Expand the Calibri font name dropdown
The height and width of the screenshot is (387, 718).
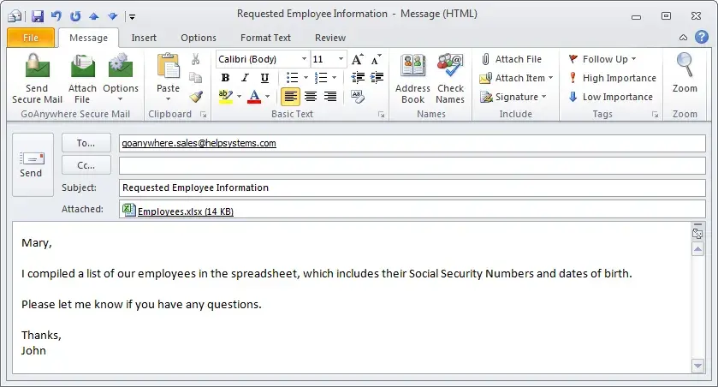[304, 59]
